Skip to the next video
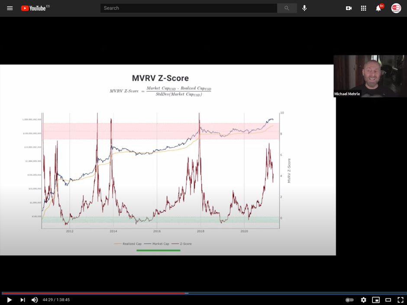The image size is (407, 305). (x=23, y=300)
